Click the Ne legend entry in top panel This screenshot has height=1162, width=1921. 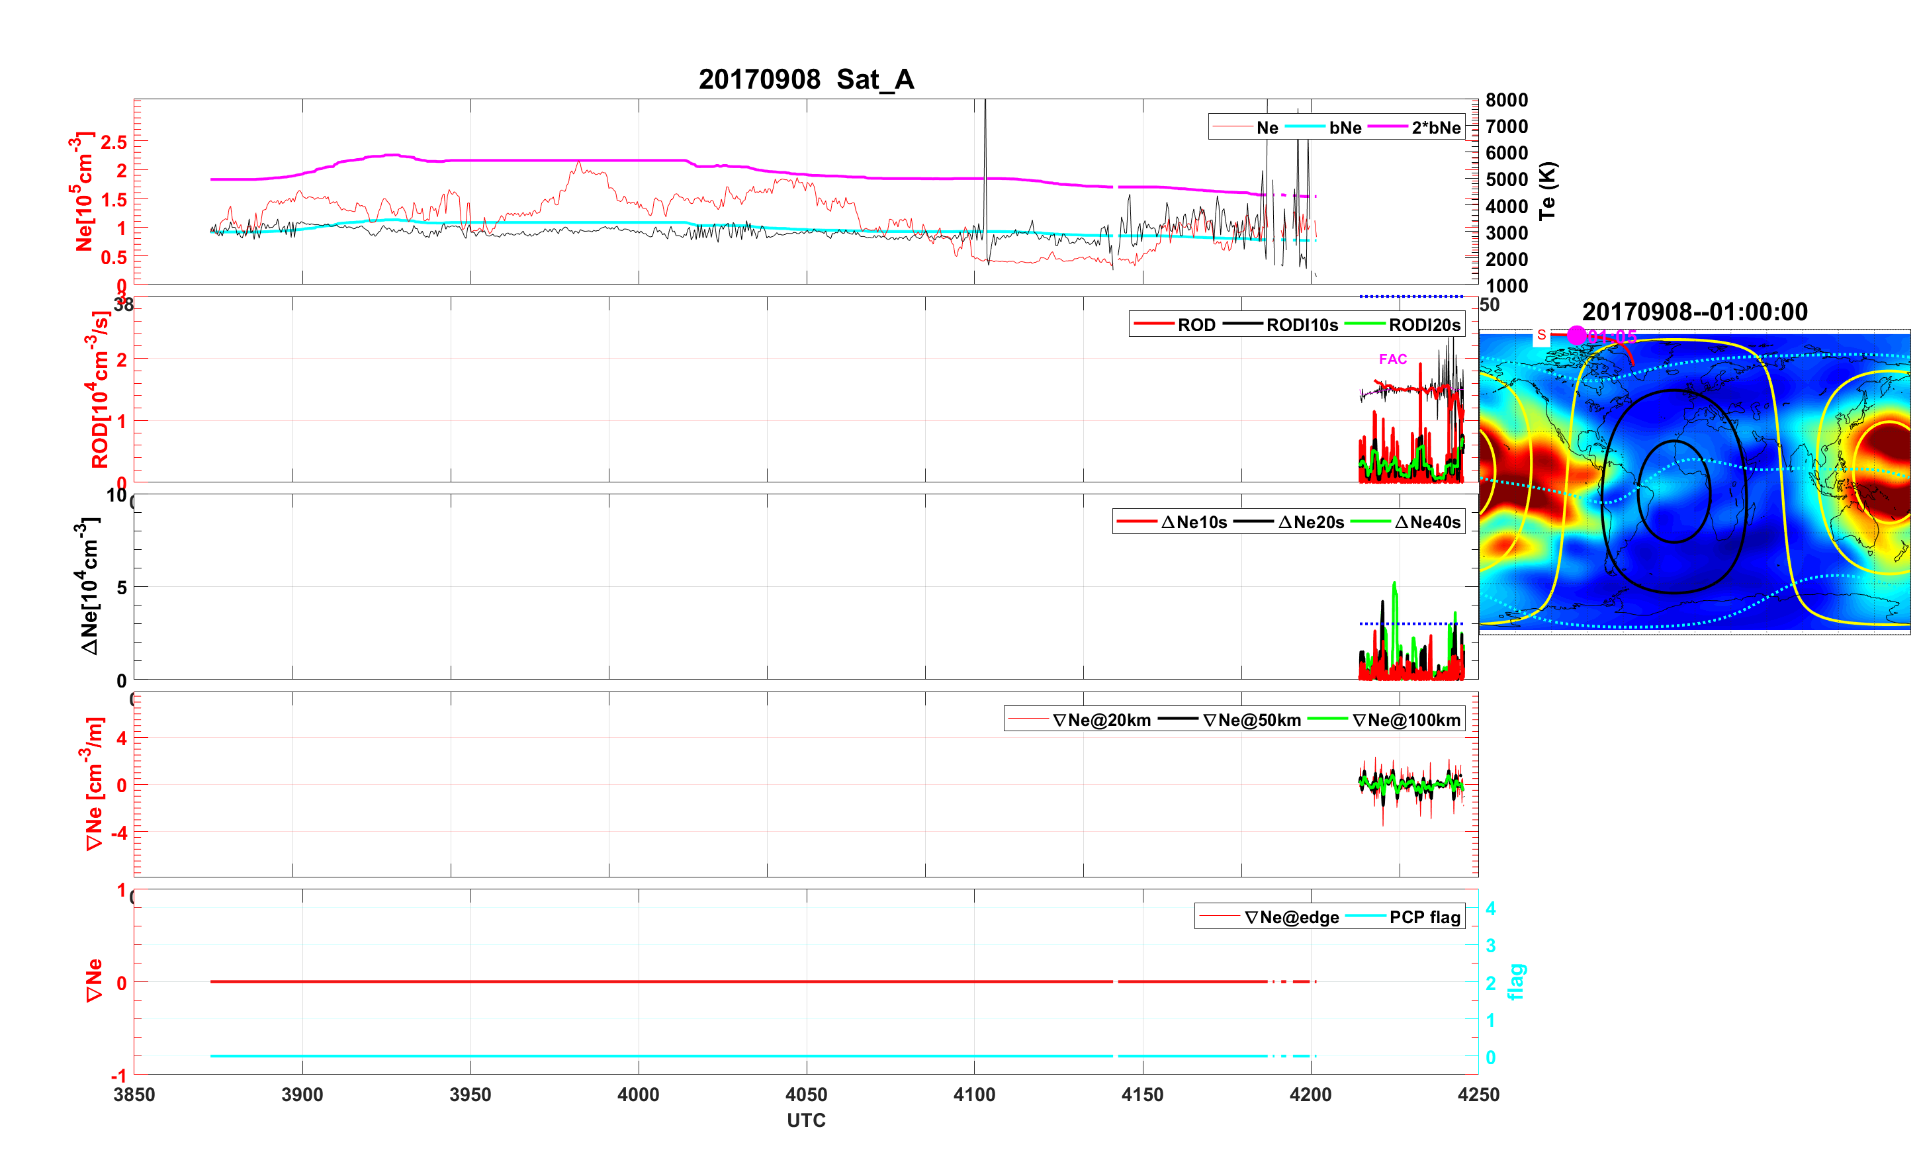1267,128
